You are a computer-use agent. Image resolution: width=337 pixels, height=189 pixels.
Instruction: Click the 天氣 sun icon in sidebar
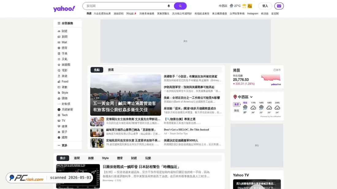pos(59,59)
